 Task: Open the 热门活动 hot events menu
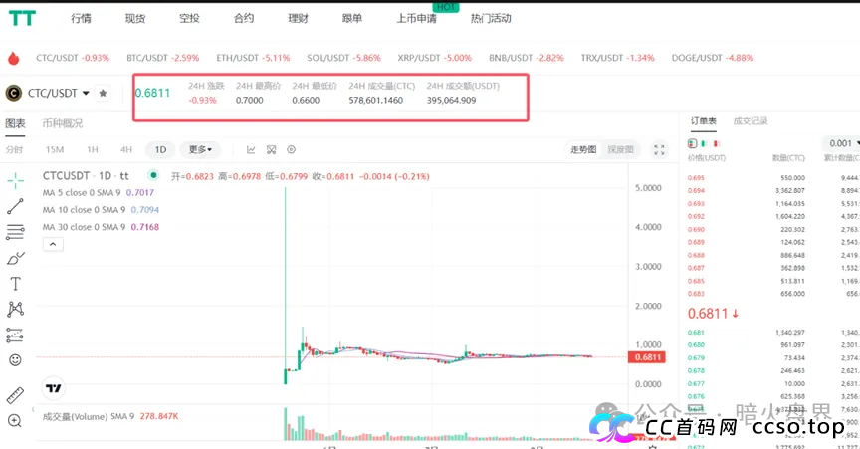tap(491, 19)
